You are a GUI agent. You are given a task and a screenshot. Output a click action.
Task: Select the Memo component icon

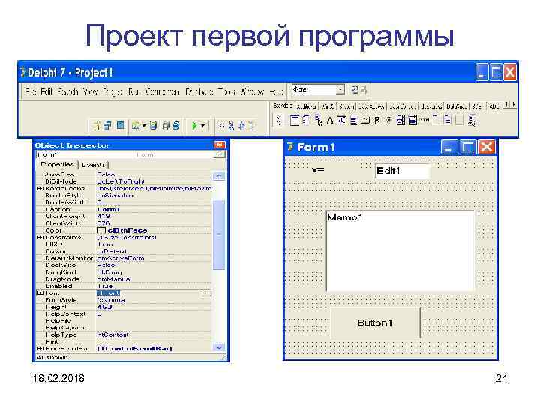coord(354,121)
